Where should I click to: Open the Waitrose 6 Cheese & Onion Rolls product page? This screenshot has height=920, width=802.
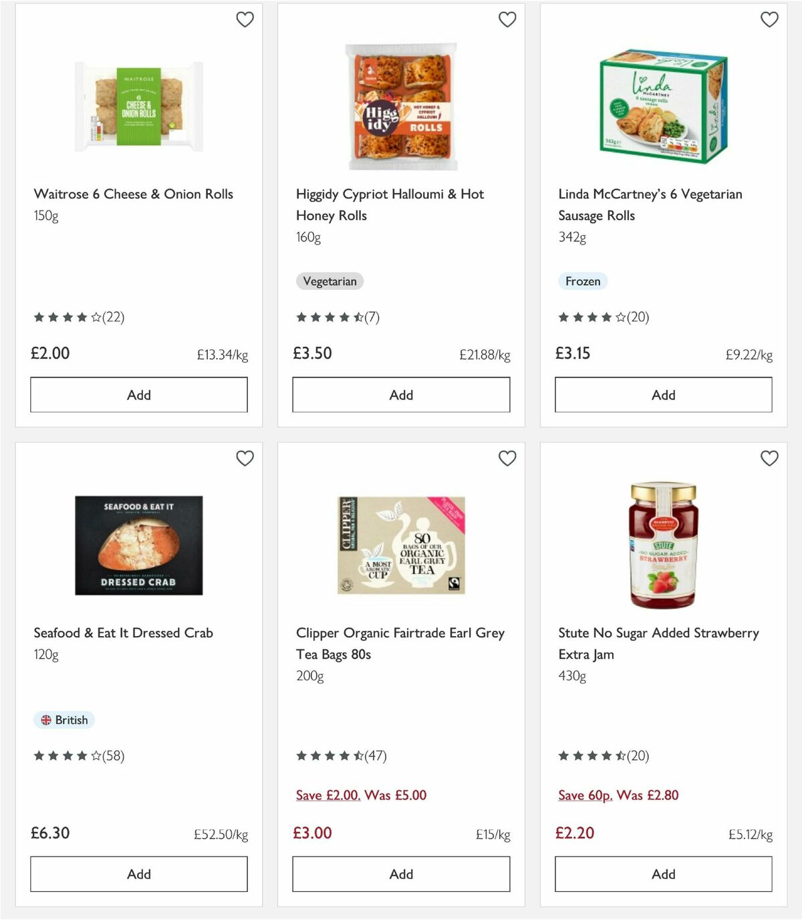[x=134, y=194]
